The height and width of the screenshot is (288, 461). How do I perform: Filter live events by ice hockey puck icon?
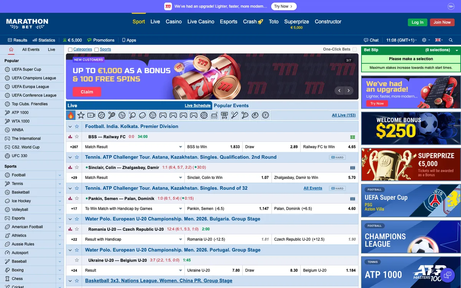[x=143, y=115]
